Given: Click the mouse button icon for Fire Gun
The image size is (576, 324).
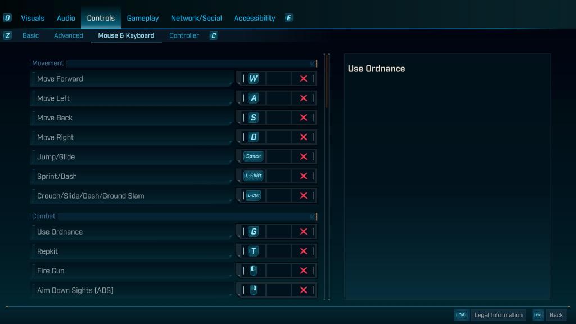Looking at the screenshot, I should pos(253,271).
